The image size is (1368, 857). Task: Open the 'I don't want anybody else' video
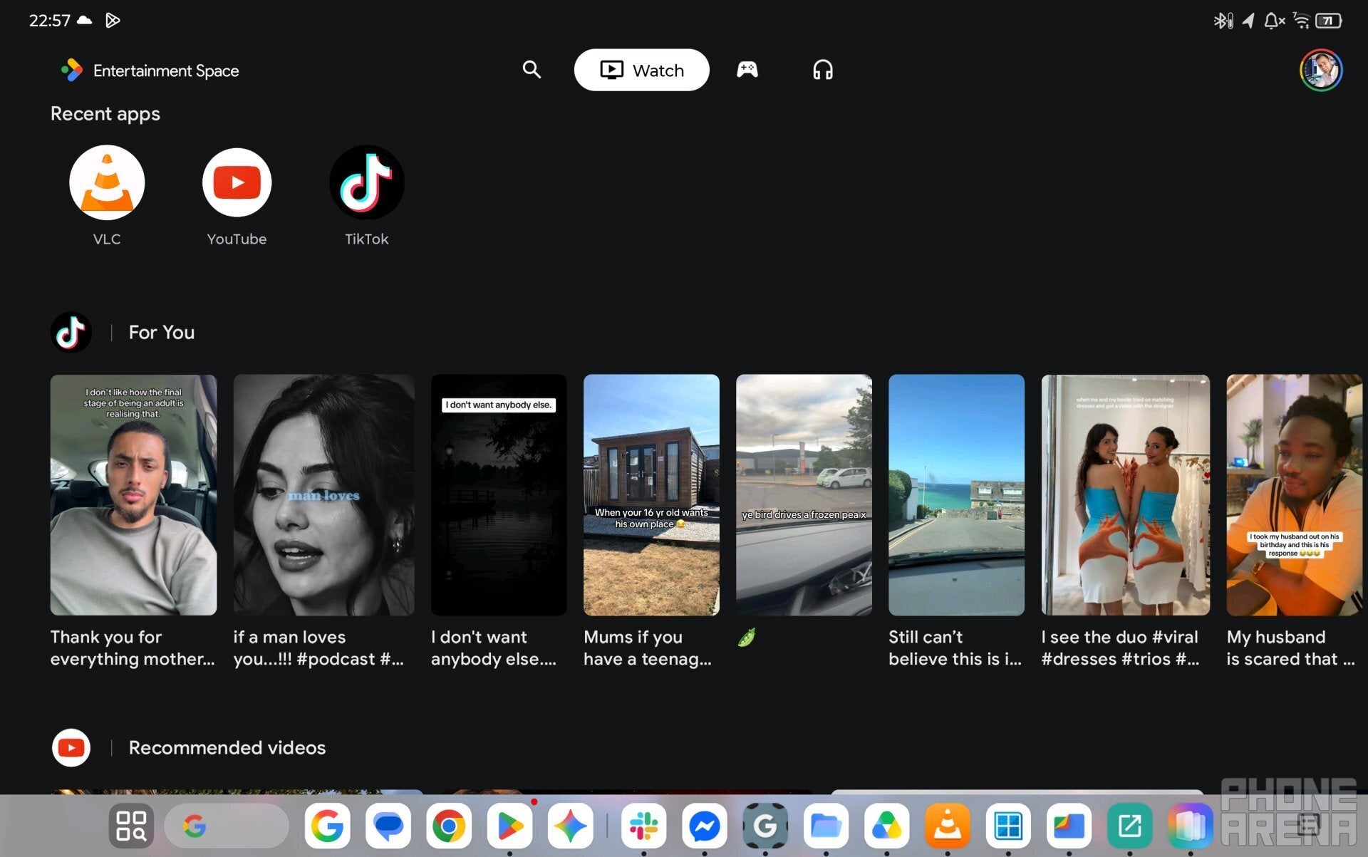coord(499,495)
